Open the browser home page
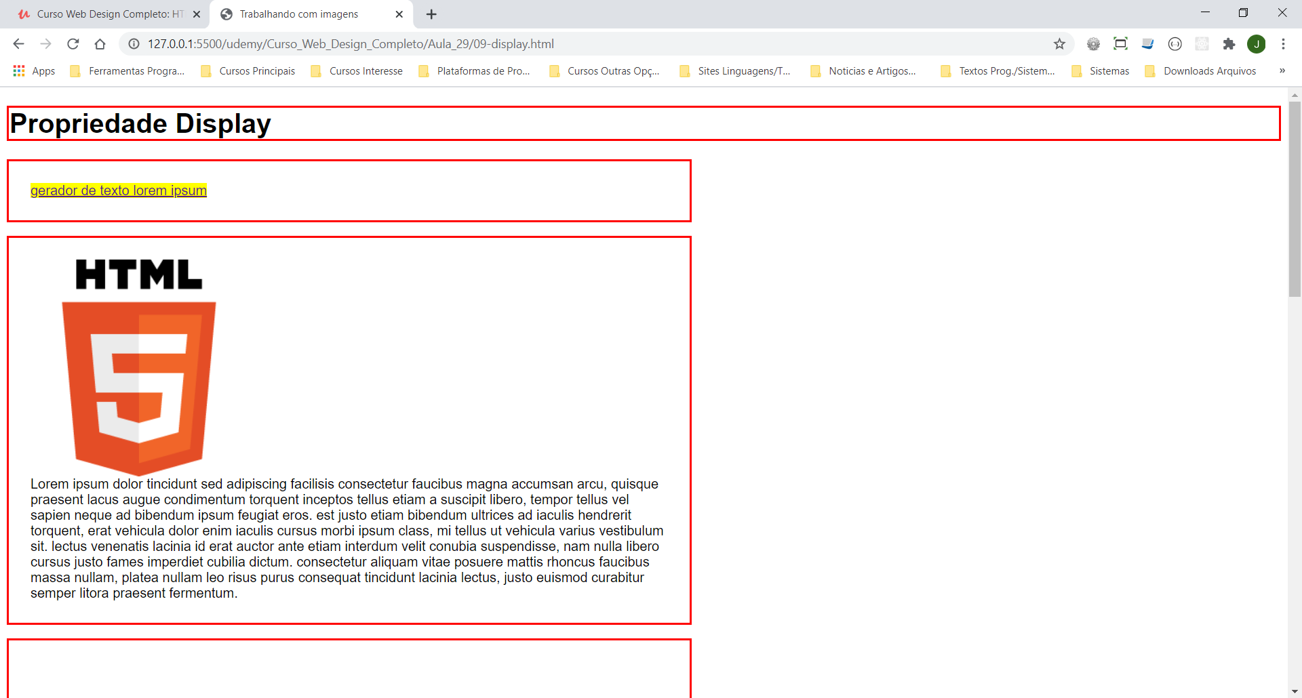This screenshot has height=698, width=1302. click(100, 44)
